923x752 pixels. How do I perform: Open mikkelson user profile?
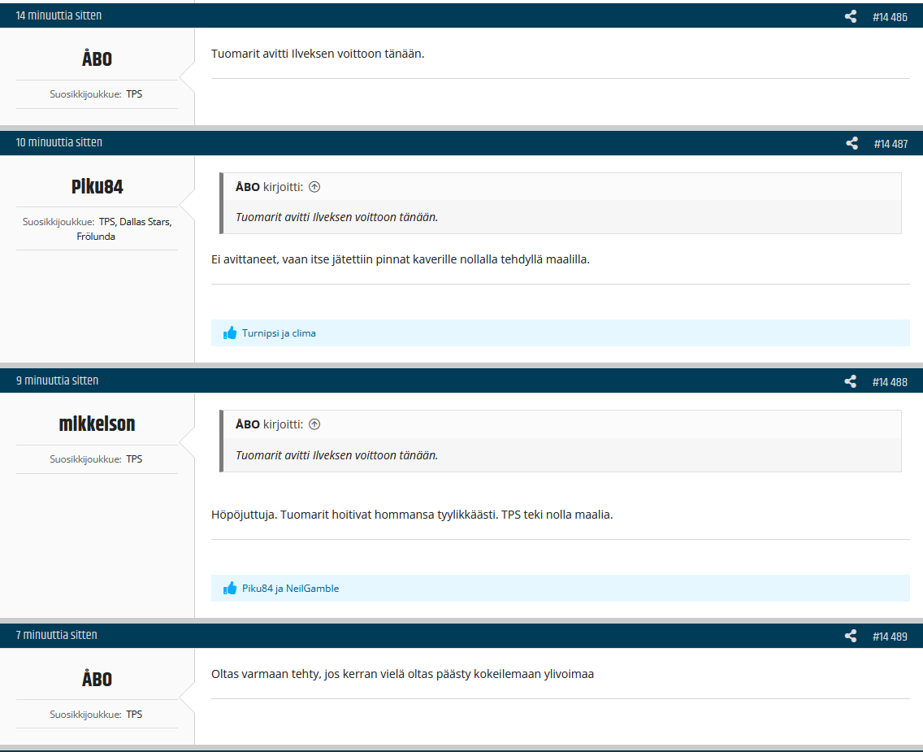pyautogui.click(x=97, y=424)
